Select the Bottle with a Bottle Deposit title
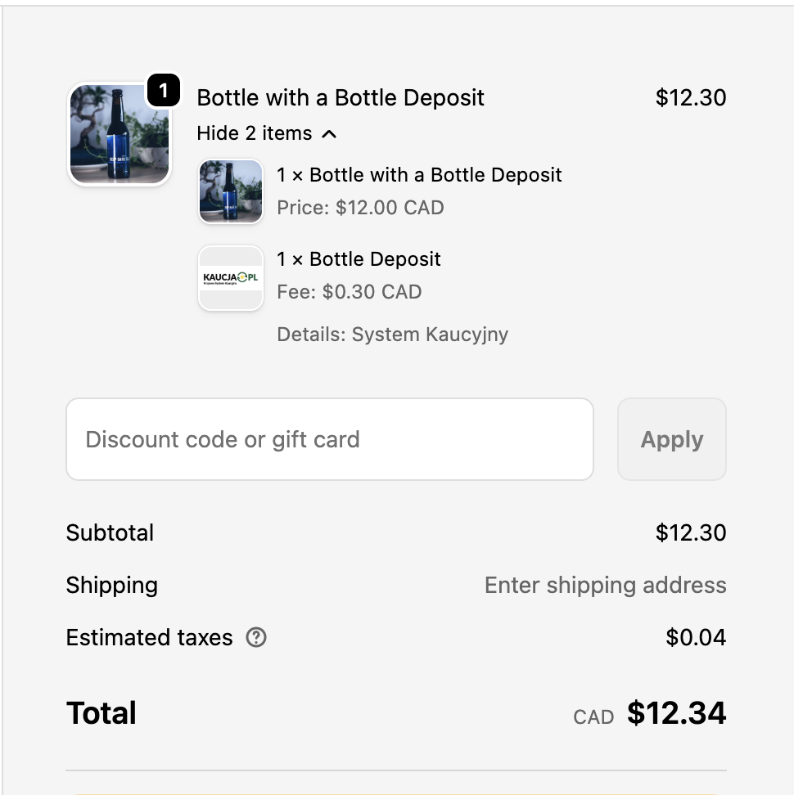This screenshot has height=795, width=794. [341, 97]
